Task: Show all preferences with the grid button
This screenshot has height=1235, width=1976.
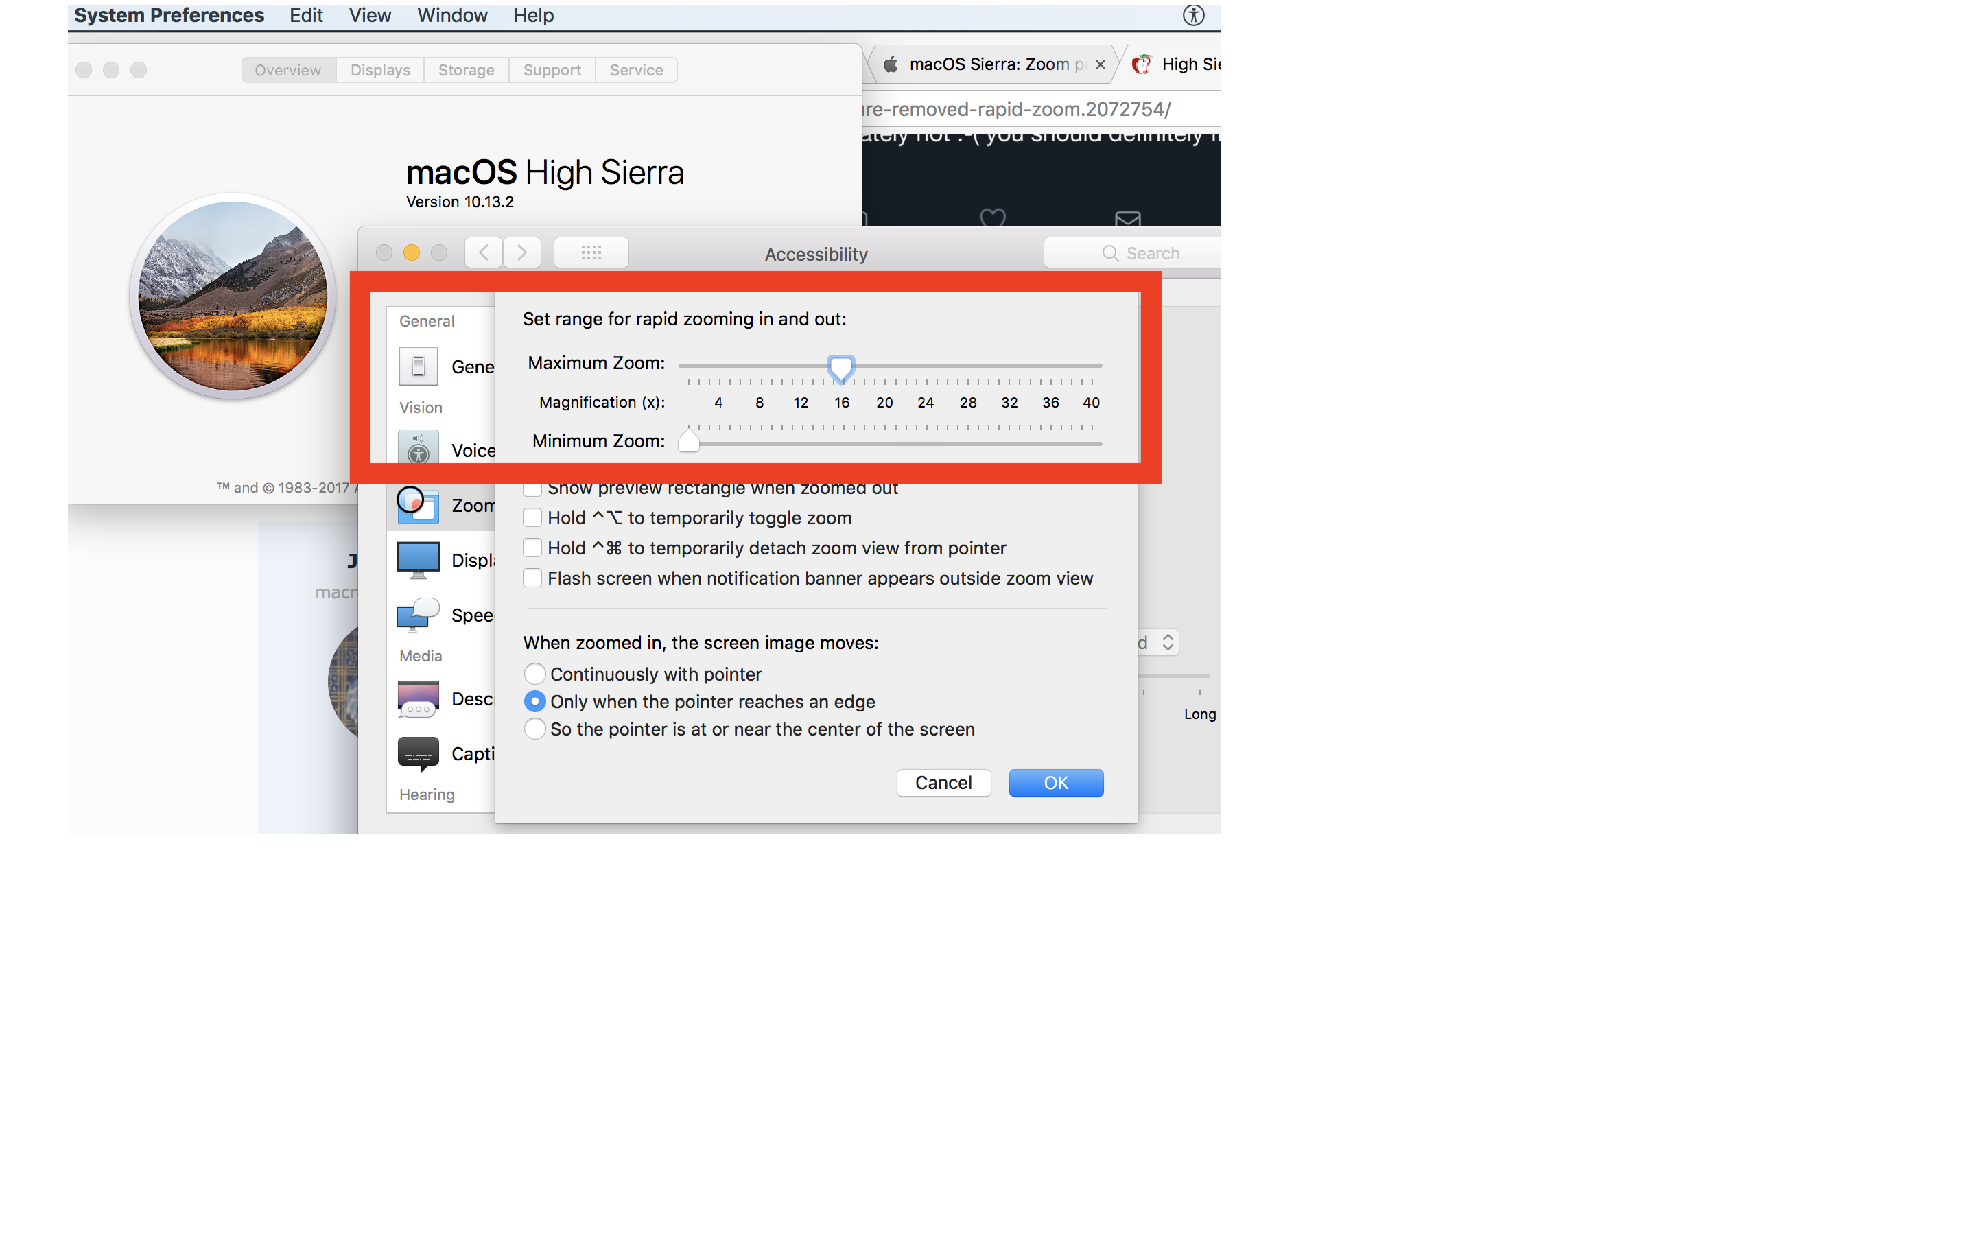Action: pyautogui.click(x=591, y=252)
